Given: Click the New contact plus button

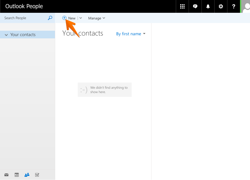Looking at the screenshot, I should 69,18.
